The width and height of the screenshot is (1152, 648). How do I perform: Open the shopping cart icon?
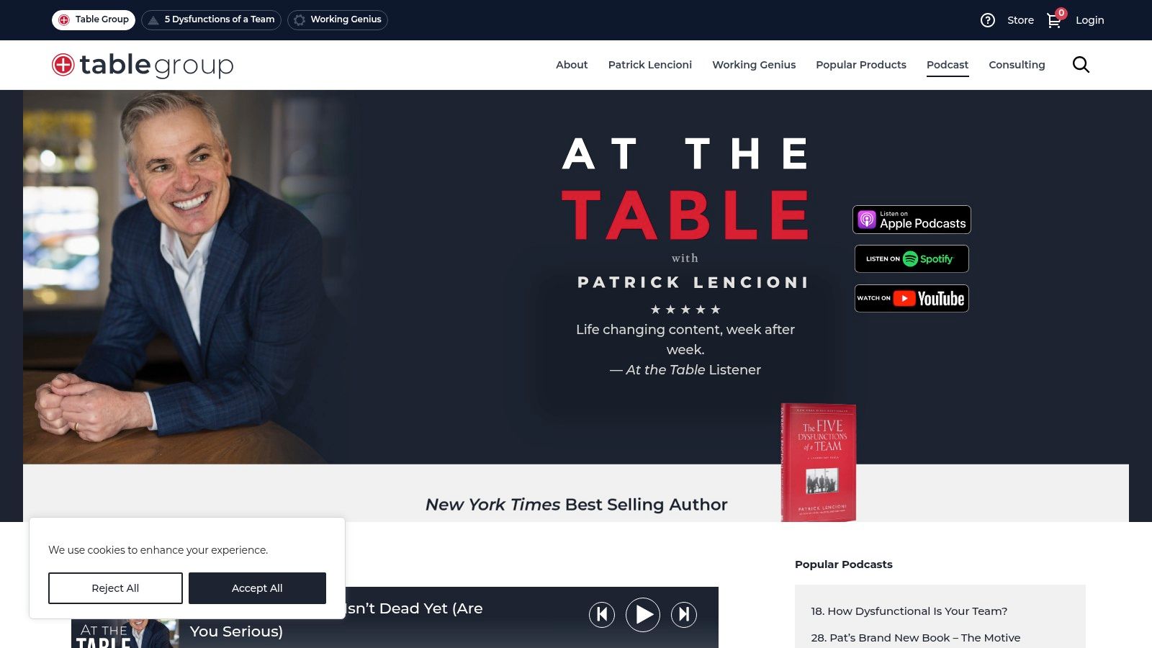tap(1055, 19)
